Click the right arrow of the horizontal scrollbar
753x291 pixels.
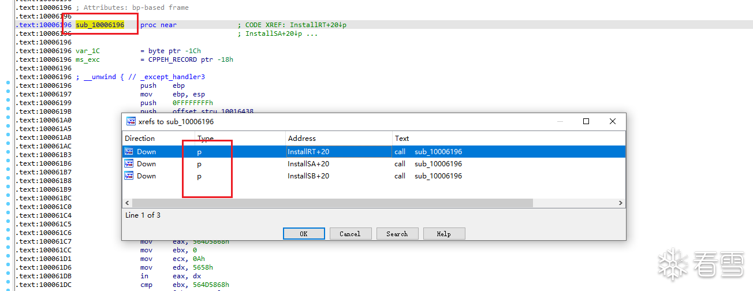[621, 203]
